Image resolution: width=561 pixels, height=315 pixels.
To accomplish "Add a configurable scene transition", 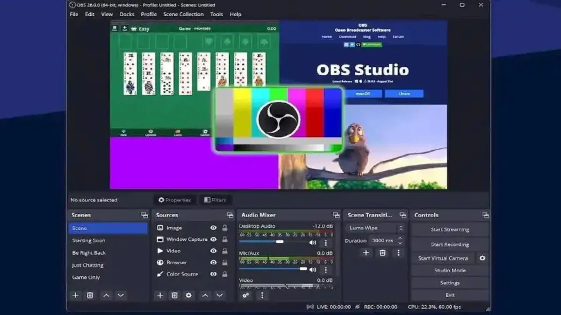I will click(x=366, y=252).
